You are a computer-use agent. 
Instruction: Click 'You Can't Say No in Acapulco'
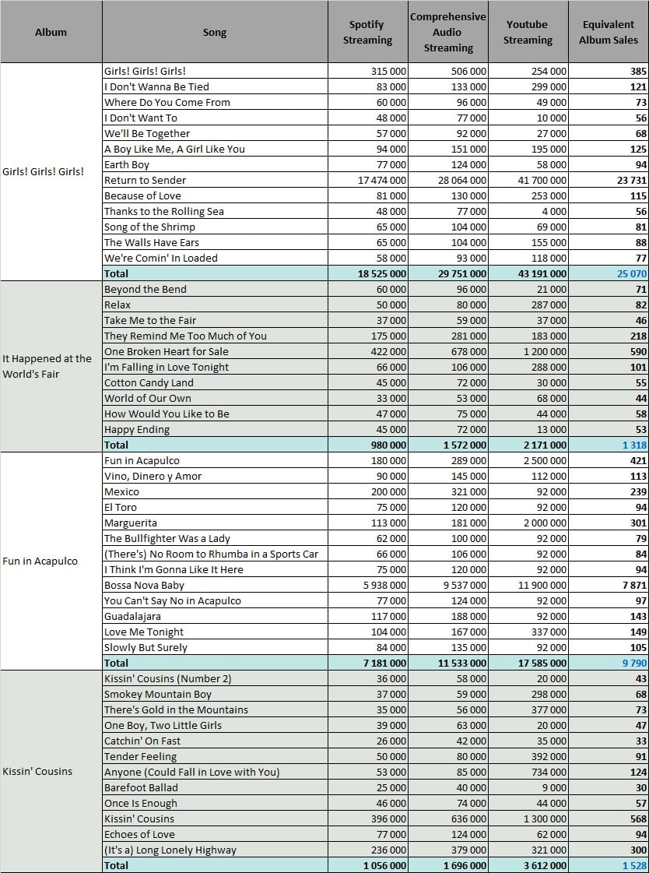point(215,600)
